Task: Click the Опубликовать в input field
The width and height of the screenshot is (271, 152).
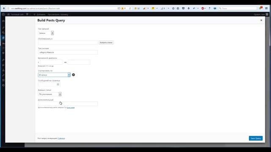Action: tap(68, 42)
